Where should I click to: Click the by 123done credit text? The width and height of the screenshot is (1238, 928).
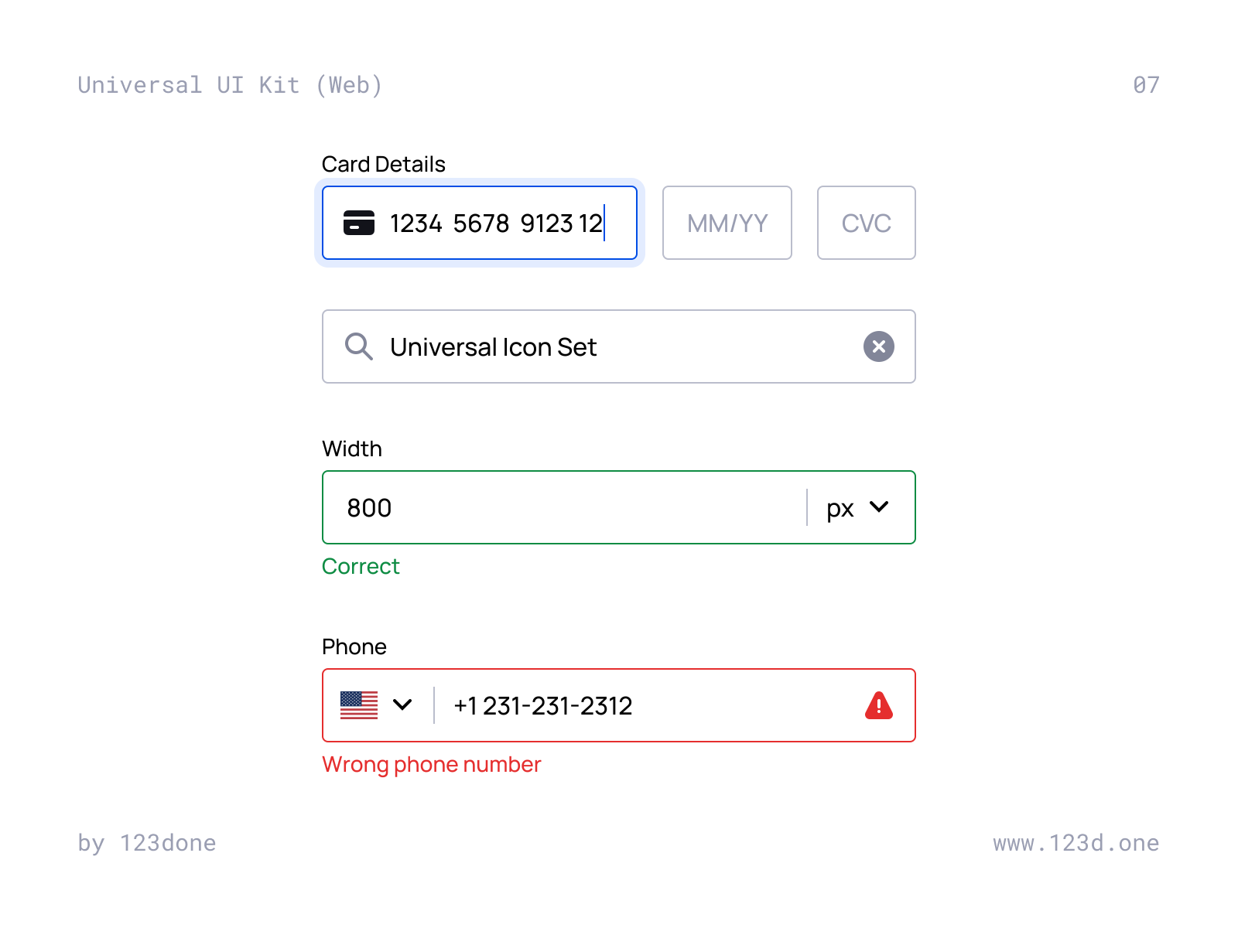147,843
